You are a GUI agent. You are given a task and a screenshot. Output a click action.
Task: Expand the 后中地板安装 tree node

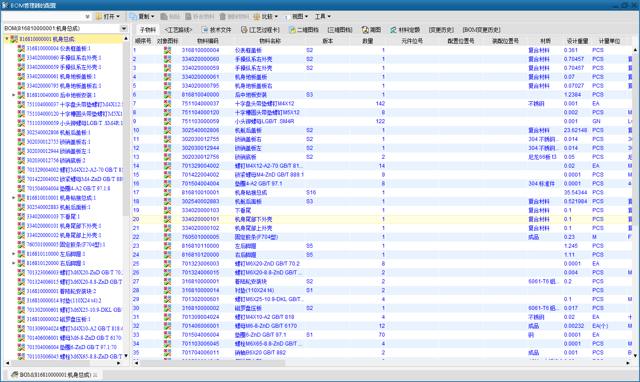pyautogui.click(x=14, y=95)
